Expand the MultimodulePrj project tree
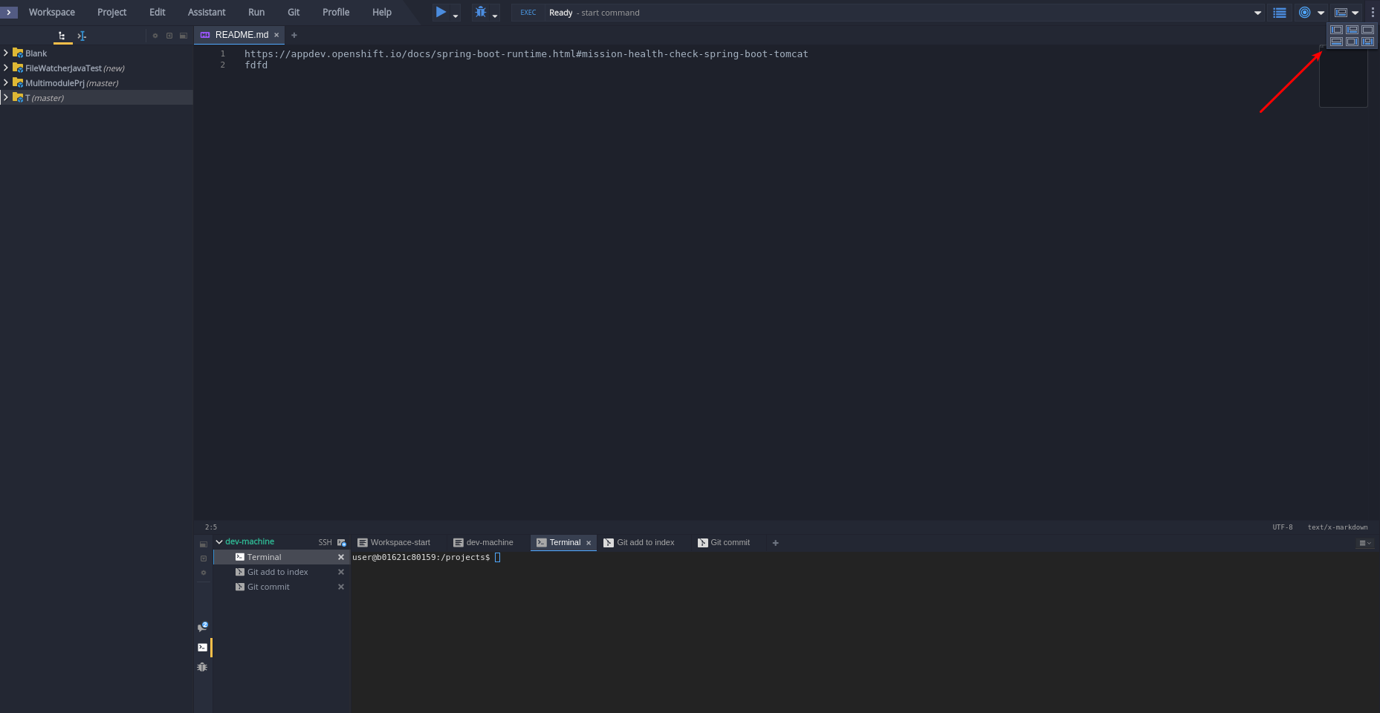 tap(6, 82)
